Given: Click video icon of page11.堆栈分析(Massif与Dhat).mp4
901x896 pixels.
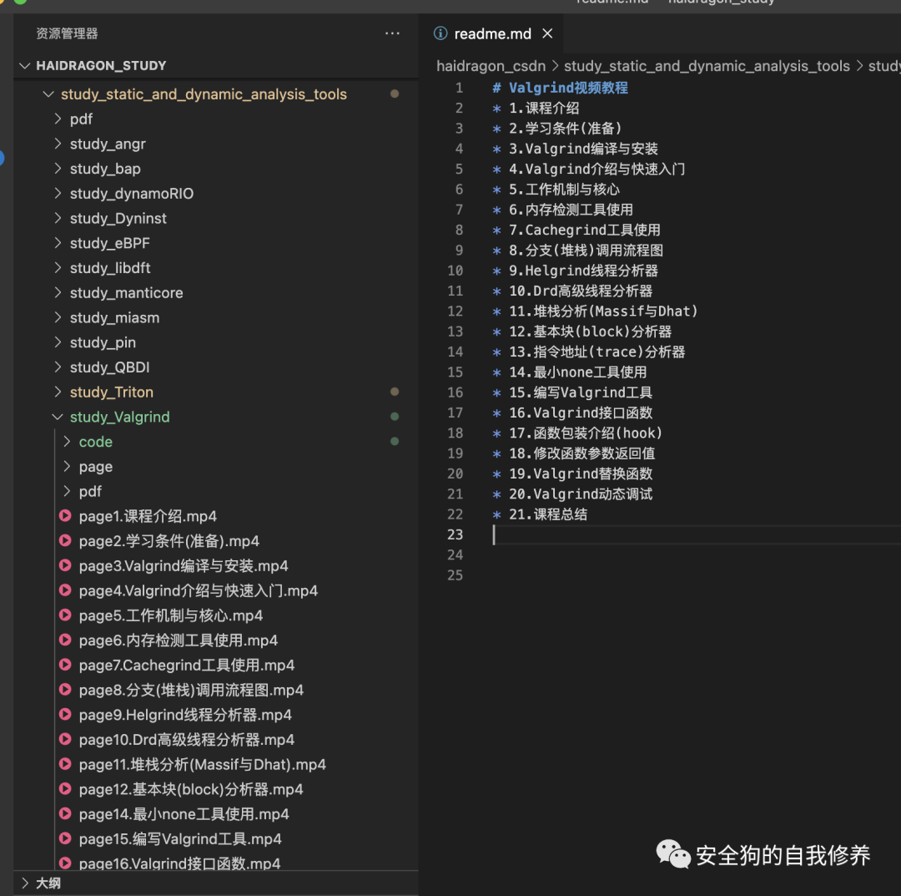Looking at the screenshot, I should 65,764.
